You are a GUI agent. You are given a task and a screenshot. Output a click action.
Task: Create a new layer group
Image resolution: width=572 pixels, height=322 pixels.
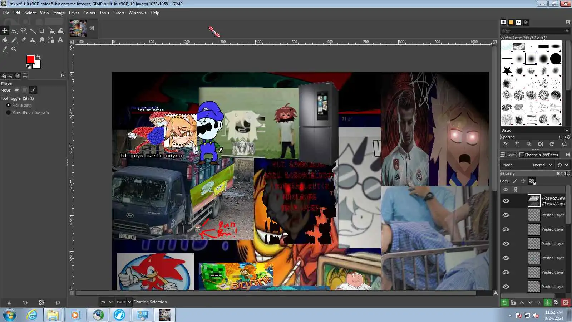[513, 302]
